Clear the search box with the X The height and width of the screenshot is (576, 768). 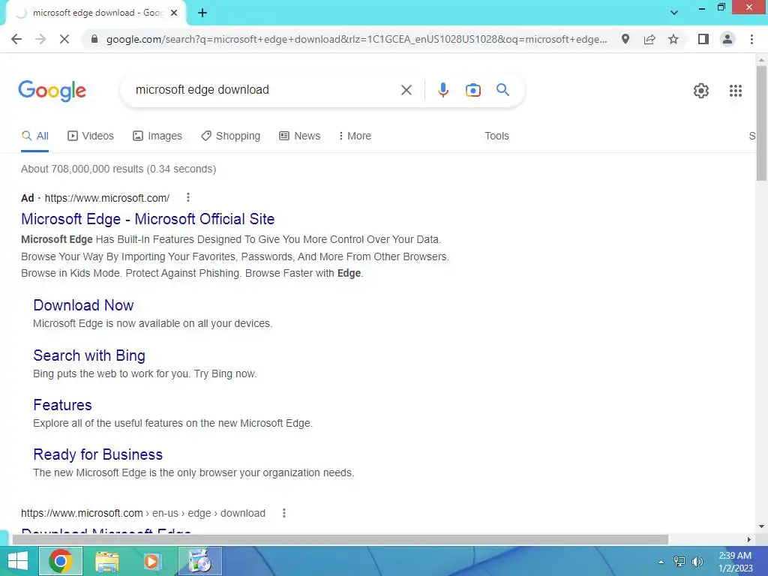tap(406, 90)
